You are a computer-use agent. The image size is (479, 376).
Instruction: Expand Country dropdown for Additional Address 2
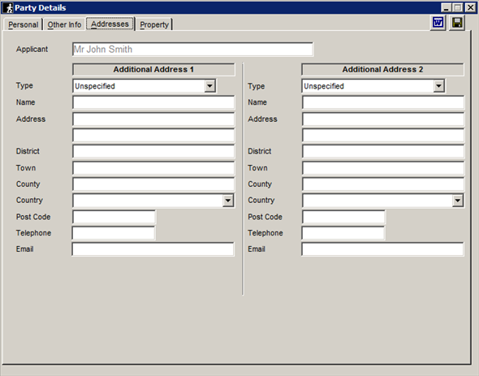click(457, 201)
